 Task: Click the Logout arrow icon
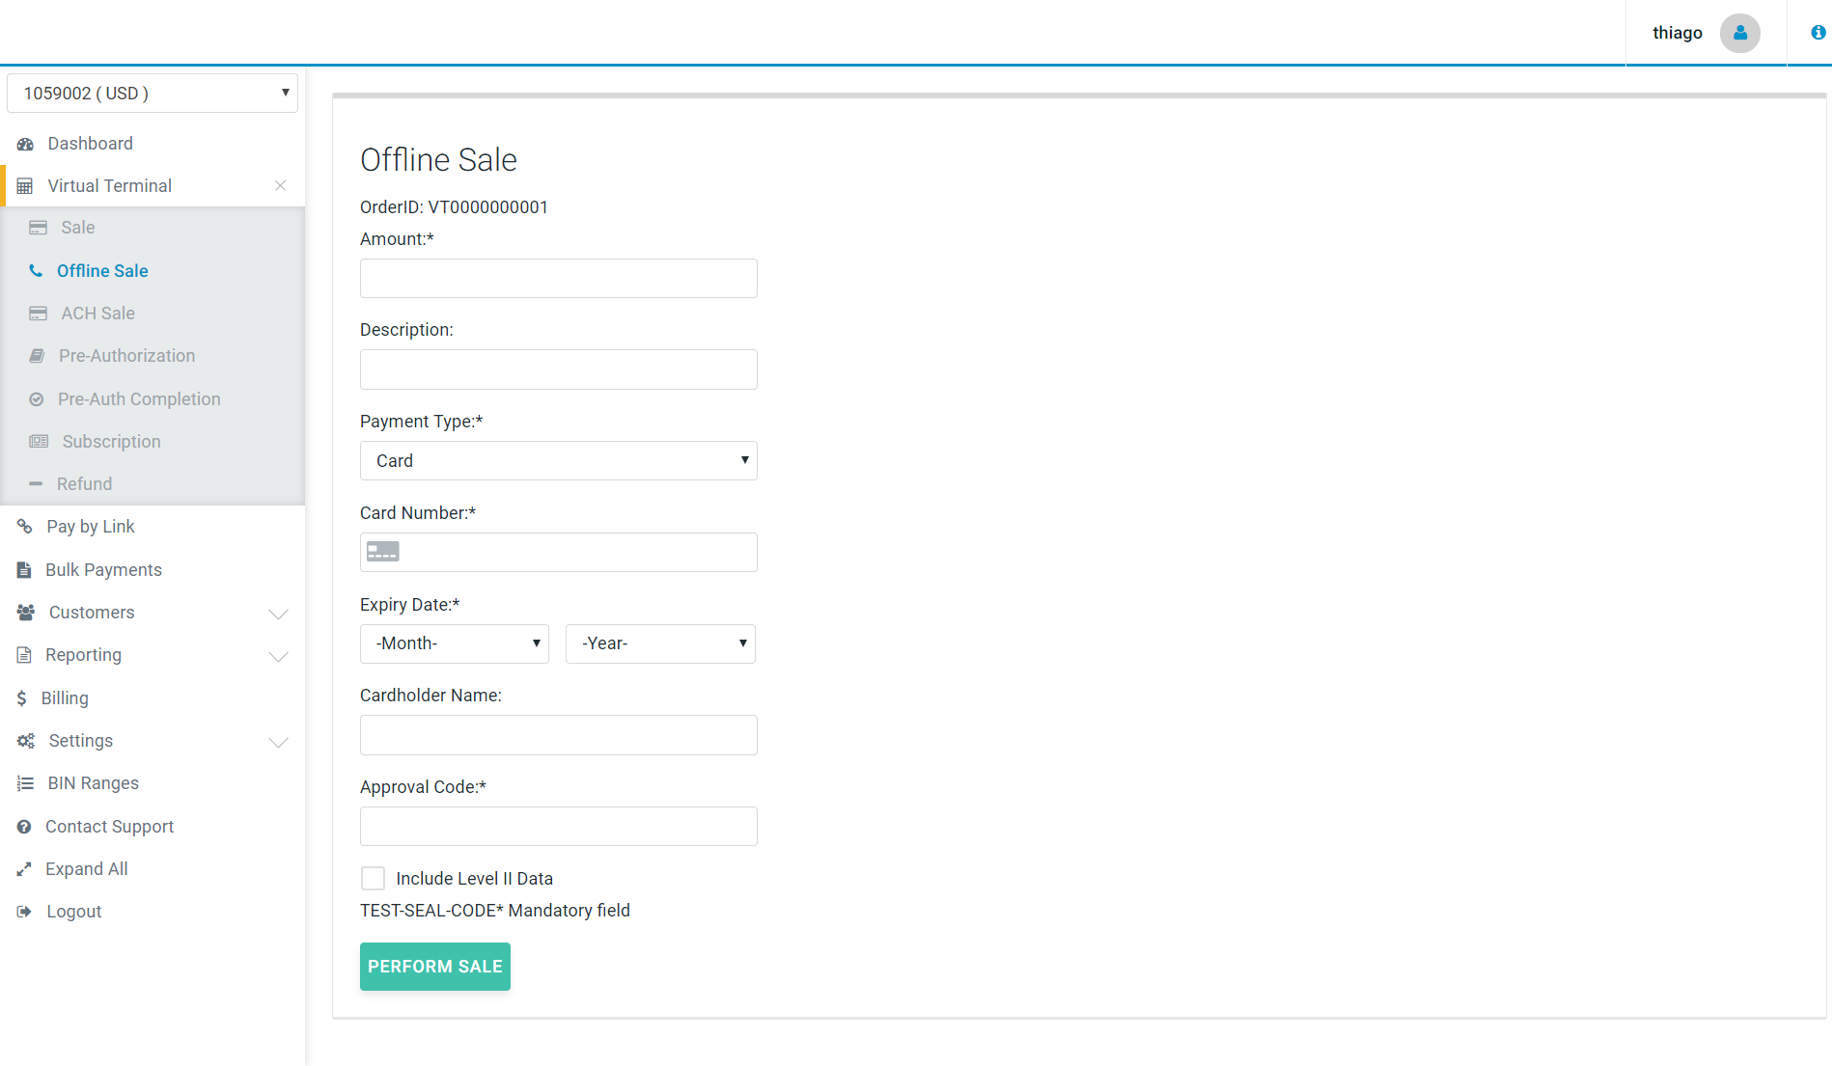tap(24, 912)
